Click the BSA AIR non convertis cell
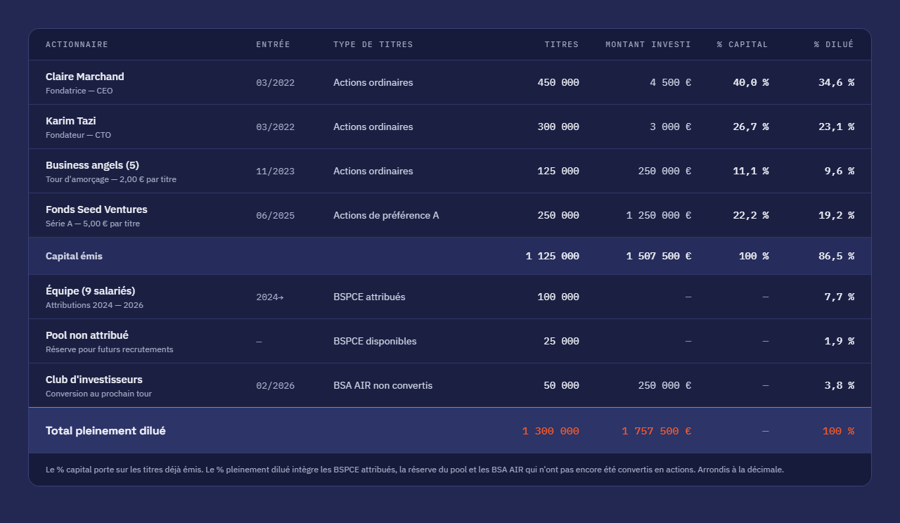Screen dimensions: 900x523 point(383,386)
